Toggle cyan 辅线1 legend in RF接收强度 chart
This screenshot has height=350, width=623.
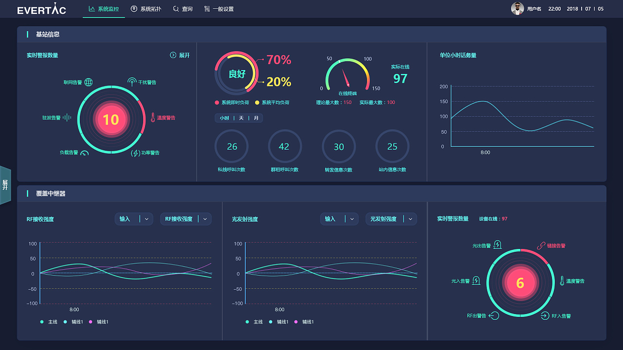tap(73, 322)
